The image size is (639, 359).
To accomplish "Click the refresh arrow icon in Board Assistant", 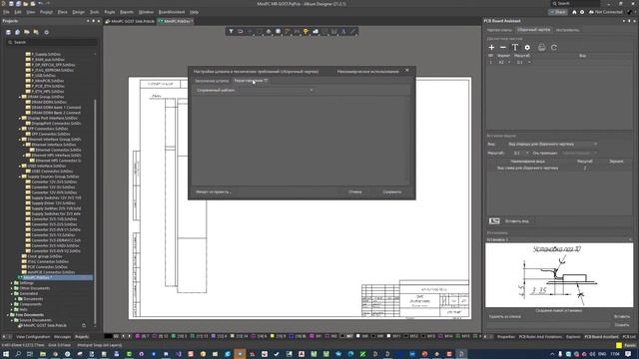I will [x=554, y=47].
